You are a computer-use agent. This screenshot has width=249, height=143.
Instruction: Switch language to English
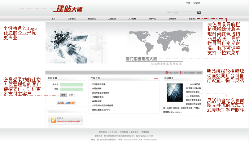(197, 3)
